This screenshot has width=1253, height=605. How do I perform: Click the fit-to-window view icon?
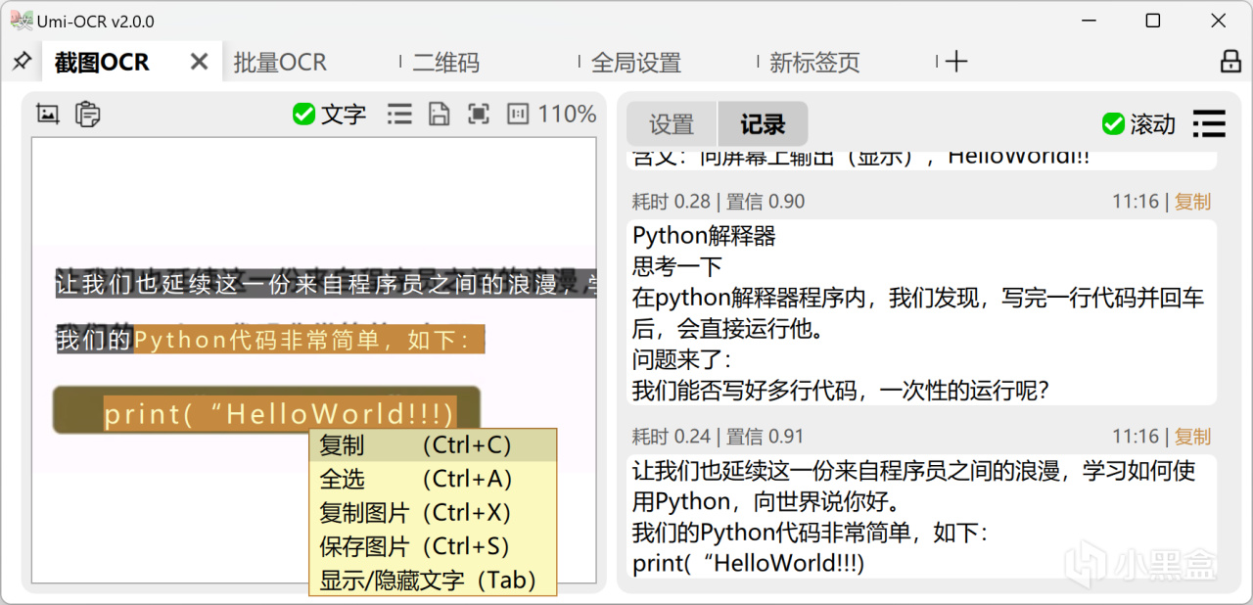tap(478, 114)
